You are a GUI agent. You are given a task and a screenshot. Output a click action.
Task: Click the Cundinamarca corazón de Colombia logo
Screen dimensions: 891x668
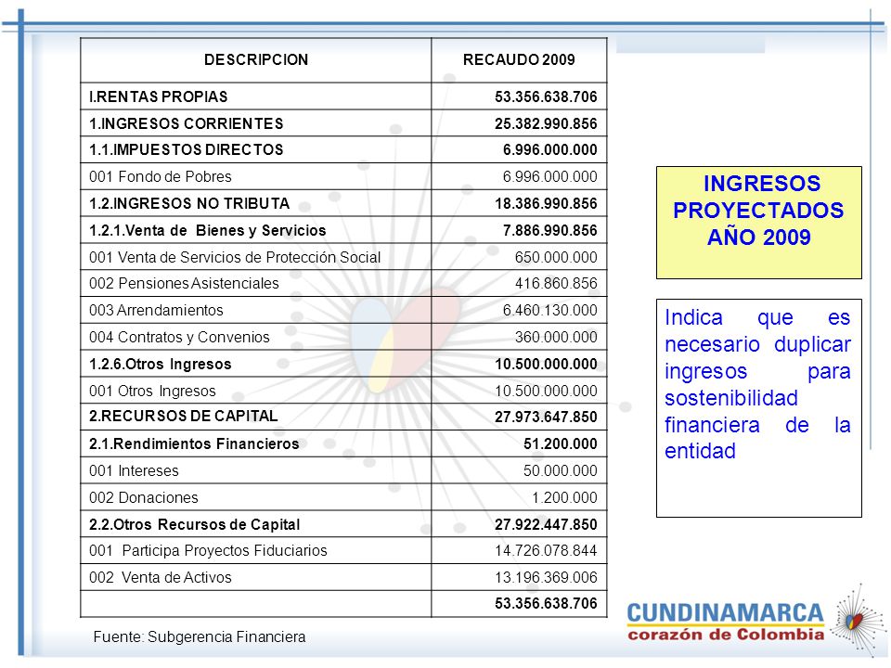point(726,622)
